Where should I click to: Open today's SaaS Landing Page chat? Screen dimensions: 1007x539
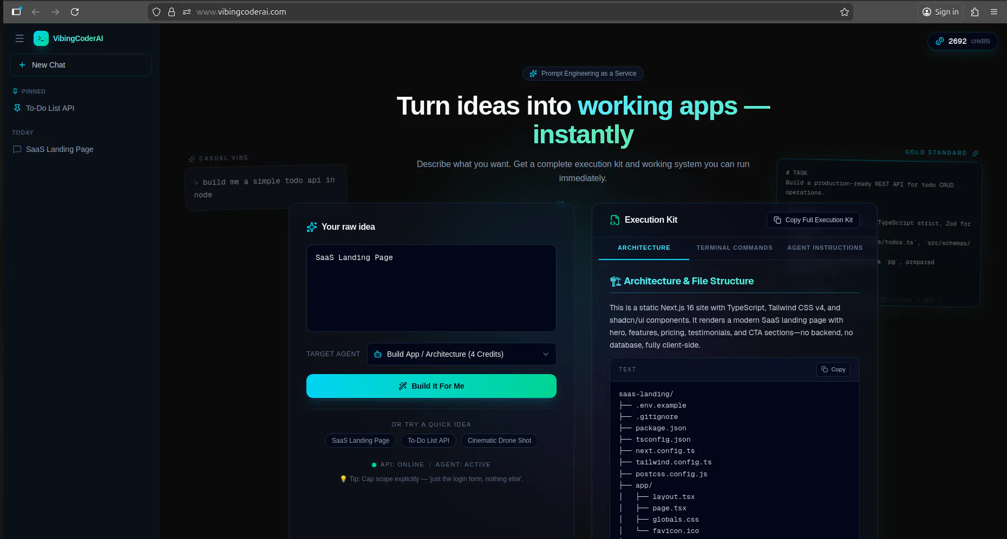point(81,149)
